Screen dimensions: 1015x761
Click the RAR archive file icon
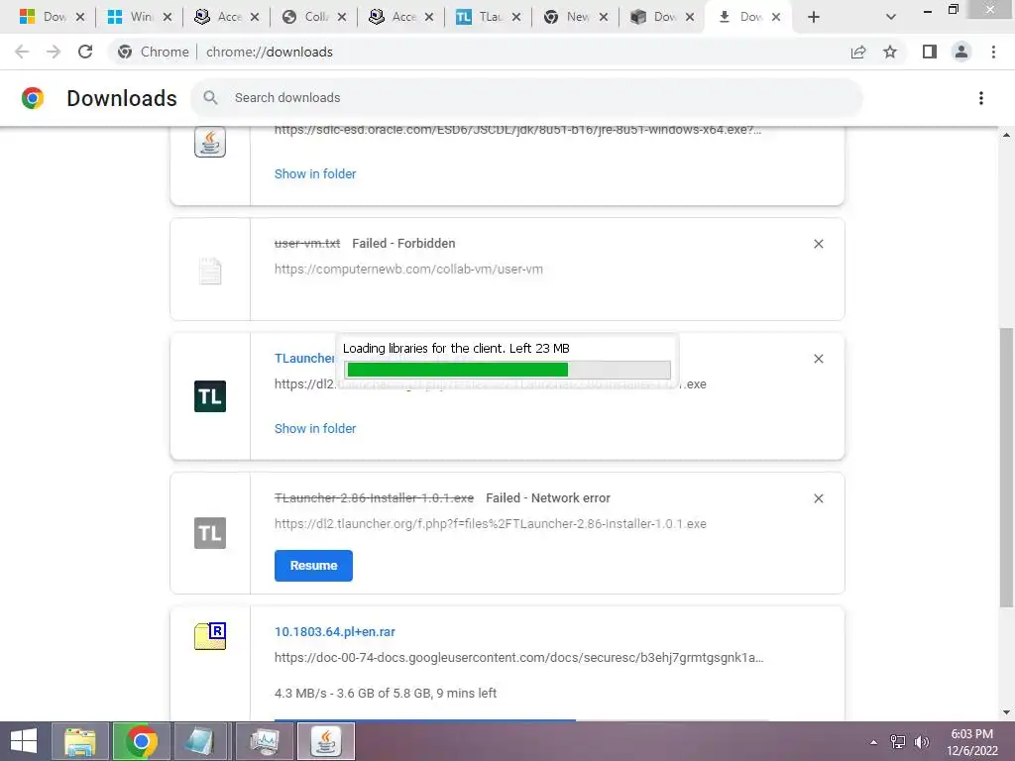click(x=210, y=635)
